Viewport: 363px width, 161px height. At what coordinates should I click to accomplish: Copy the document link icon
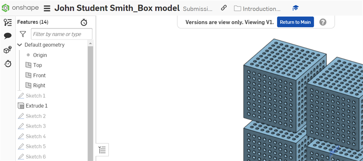click(224, 8)
